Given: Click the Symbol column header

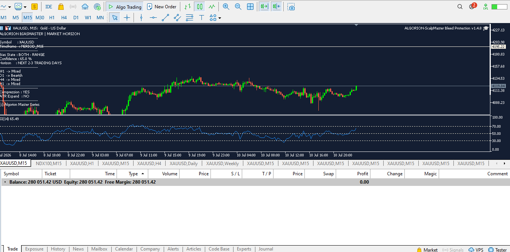Looking at the screenshot, I should click(21, 174).
